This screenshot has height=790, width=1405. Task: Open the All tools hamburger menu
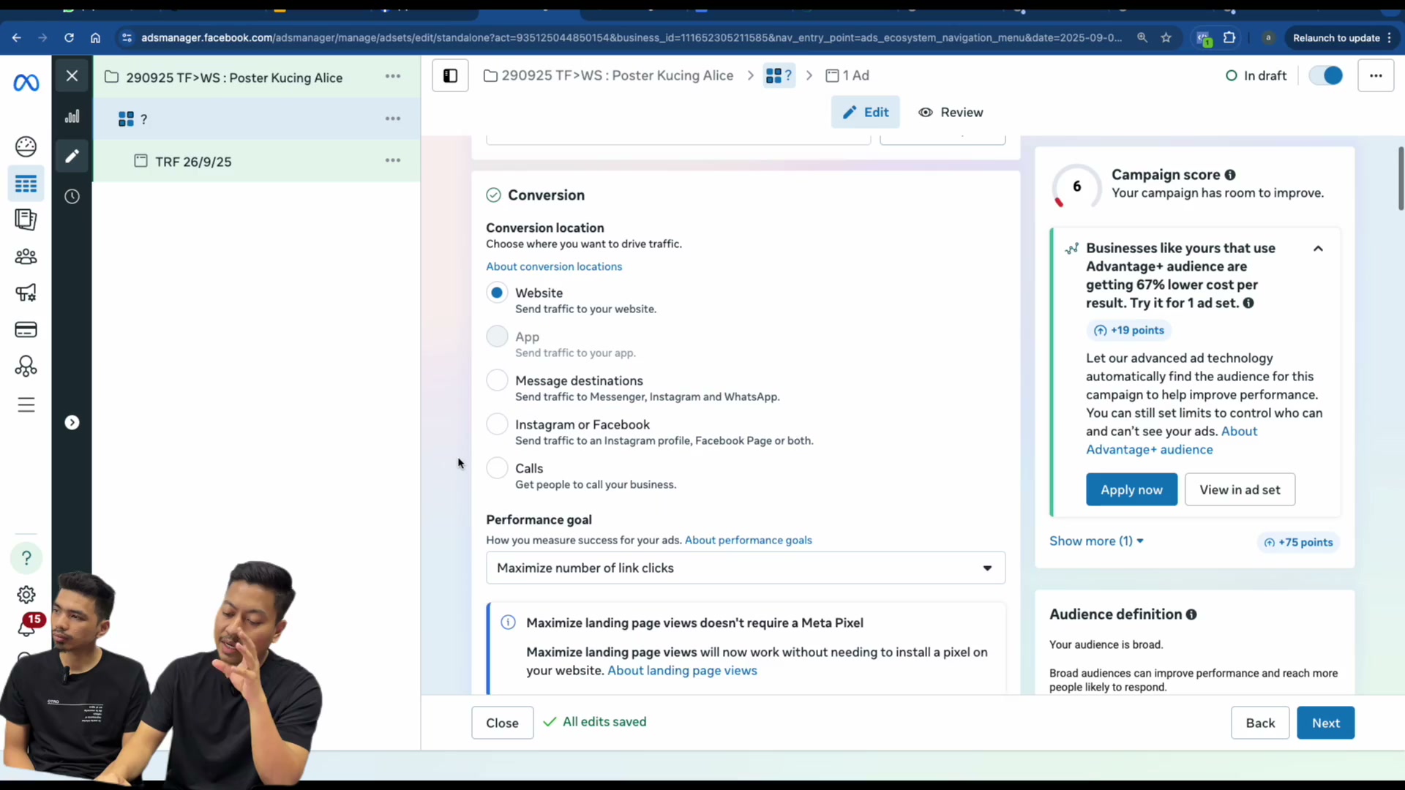click(x=26, y=405)
